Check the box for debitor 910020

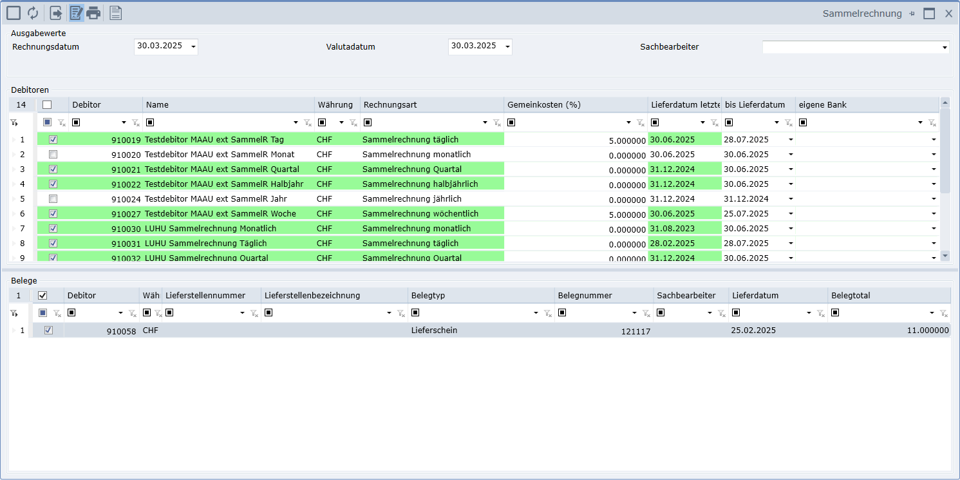53,155
